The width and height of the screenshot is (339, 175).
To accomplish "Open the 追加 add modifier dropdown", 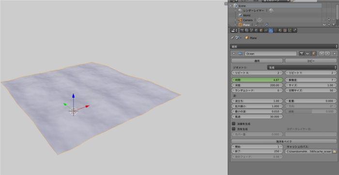I will [284, 46].
